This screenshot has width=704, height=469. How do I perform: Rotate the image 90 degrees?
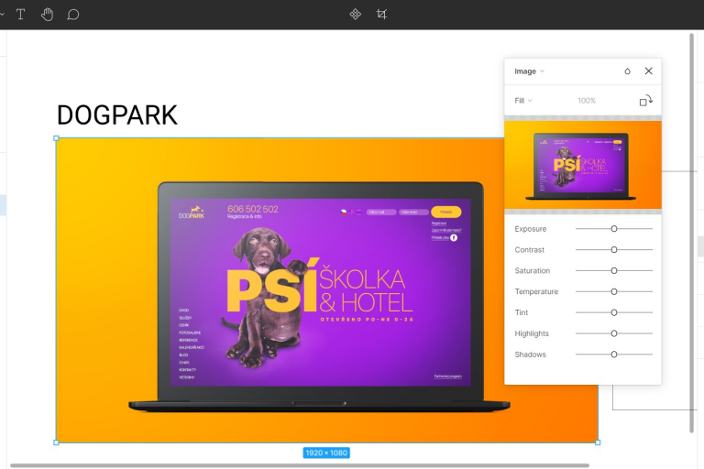[x=645, y=101]
